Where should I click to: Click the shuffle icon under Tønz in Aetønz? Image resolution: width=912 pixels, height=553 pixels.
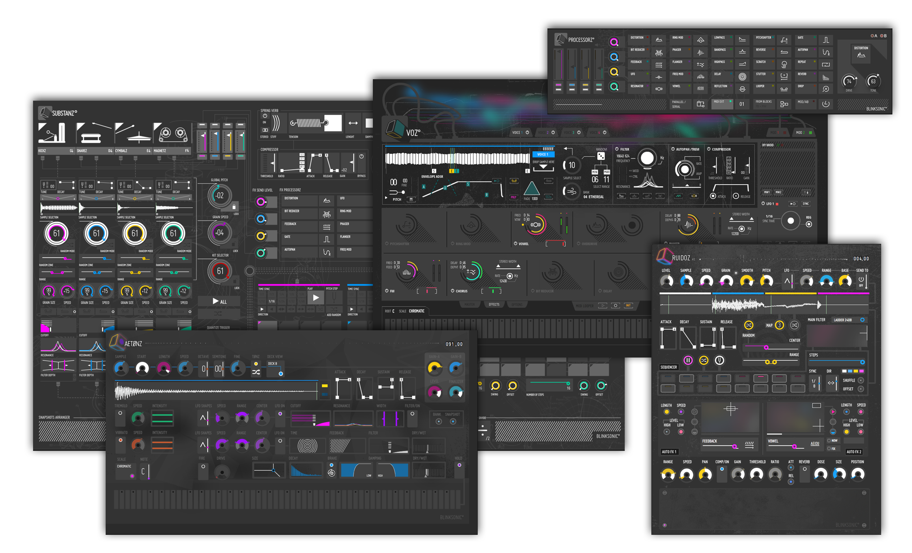(x=256, y=372)
